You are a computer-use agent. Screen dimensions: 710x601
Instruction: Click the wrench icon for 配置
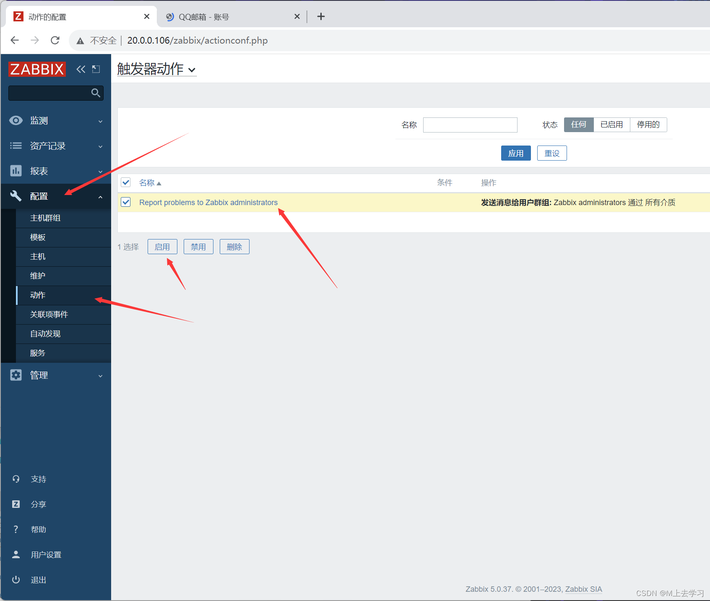[16, 196]
